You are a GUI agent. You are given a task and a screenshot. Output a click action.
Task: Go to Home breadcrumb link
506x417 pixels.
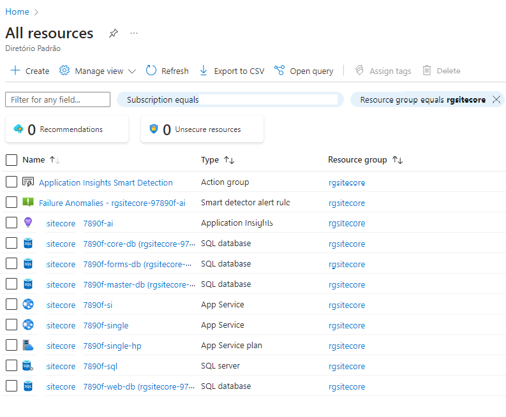17,11
